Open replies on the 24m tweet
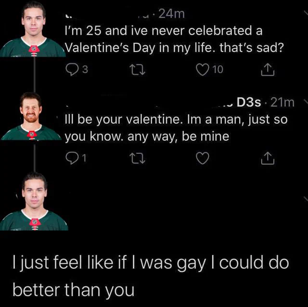Viewport: 308px width, 307px height. tap(77, 70)
